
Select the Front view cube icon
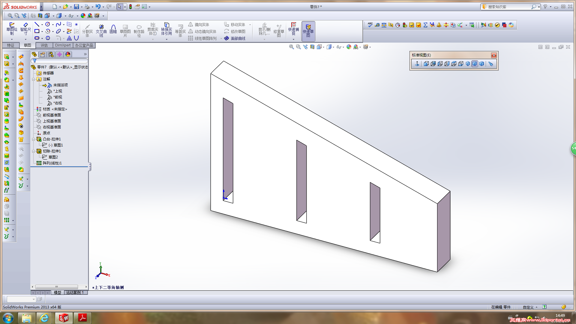click(426, 64)
